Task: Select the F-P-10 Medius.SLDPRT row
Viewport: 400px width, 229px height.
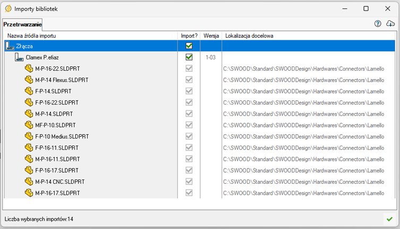Action: (61, 136)
